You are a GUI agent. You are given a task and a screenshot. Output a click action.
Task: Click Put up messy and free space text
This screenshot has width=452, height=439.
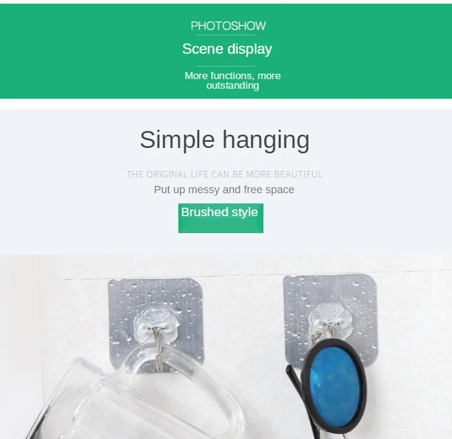point(224,190)
